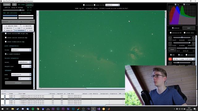Show hidden tray icons chevron
The width and height of the screenshot is (198, 111).
click(x=174, y=109)
